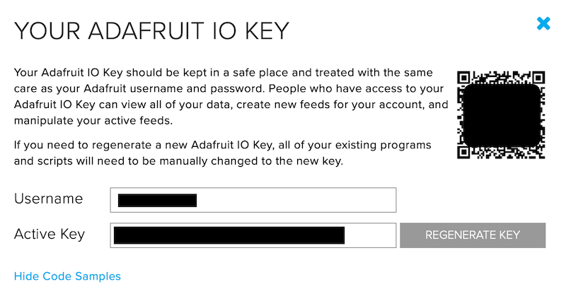Click the "manipulate your active feeds" text line
Screen dimensions: 566x291
tap(93, 121)
